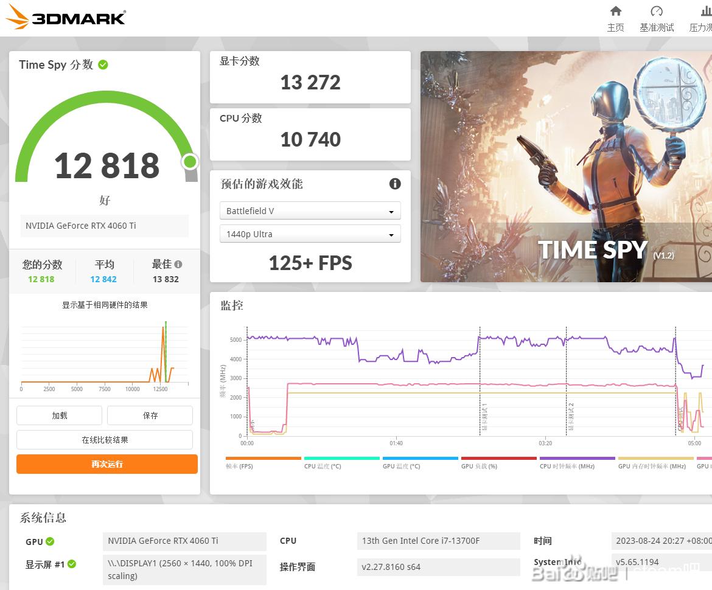The image size is (712, 590).
Task: Open the 主页 home icon
Action: pyautogui.click(x=615, y=12)
